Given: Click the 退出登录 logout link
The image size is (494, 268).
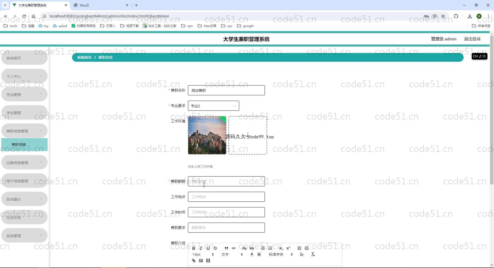Looking at the screenshot, I should click(472, 39).
